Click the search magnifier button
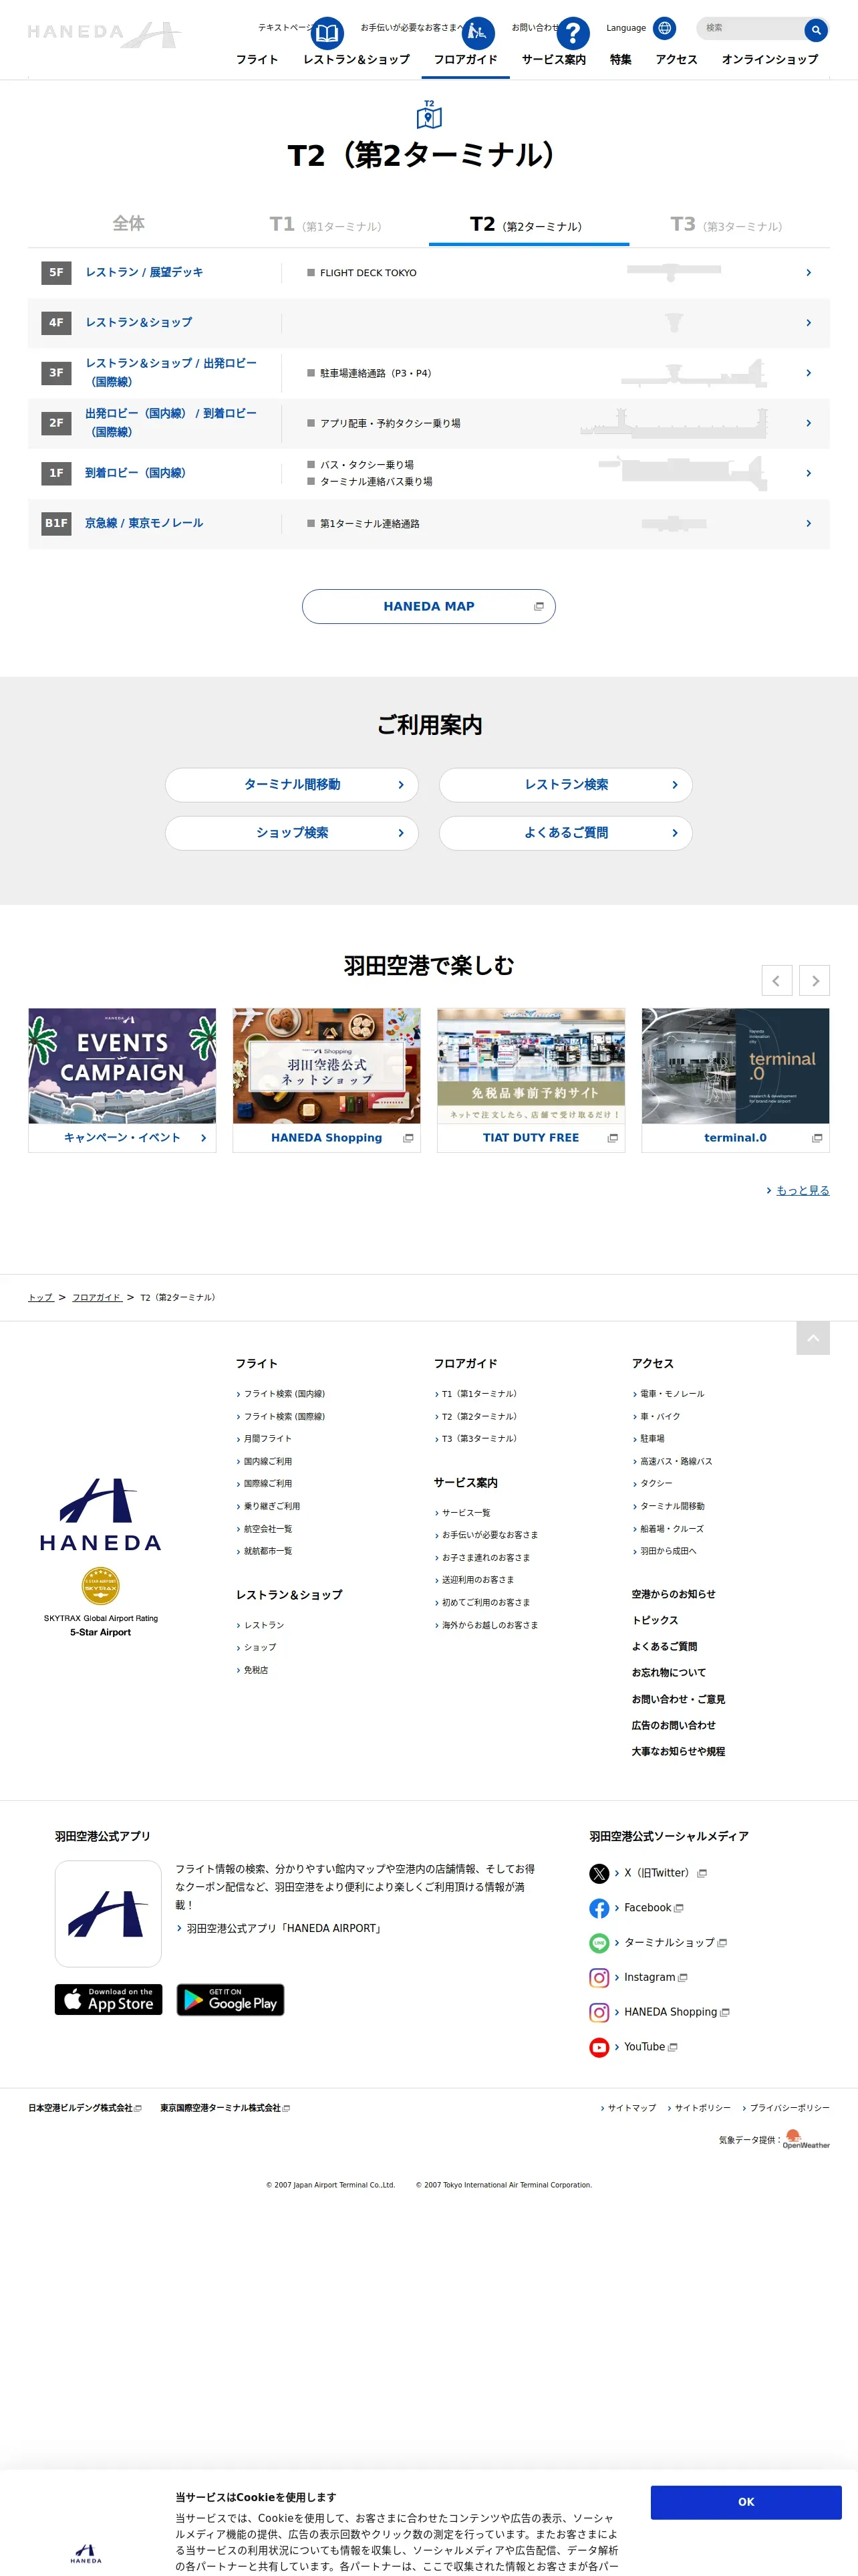The image size is (858, 2576). click(816, 30)
